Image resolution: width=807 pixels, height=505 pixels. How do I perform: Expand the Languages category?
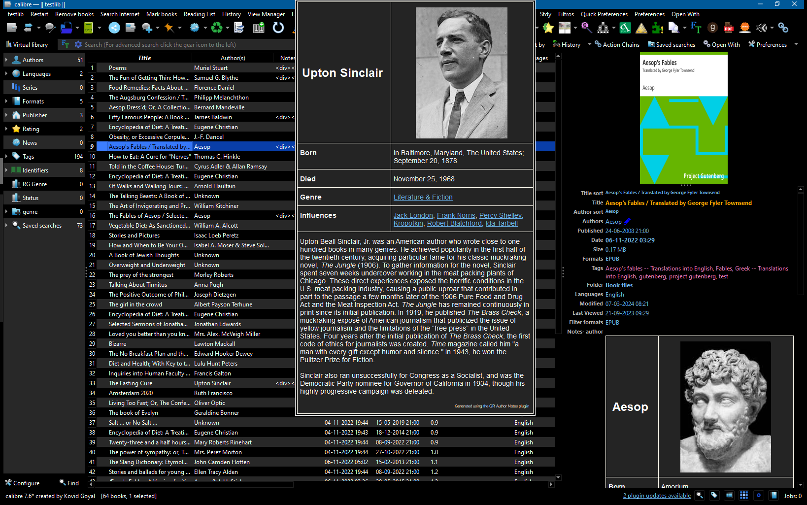[x=6, y=74]
